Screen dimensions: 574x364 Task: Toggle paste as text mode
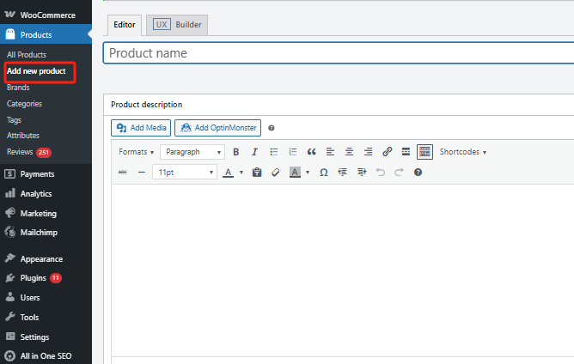[x=256, y=173]
